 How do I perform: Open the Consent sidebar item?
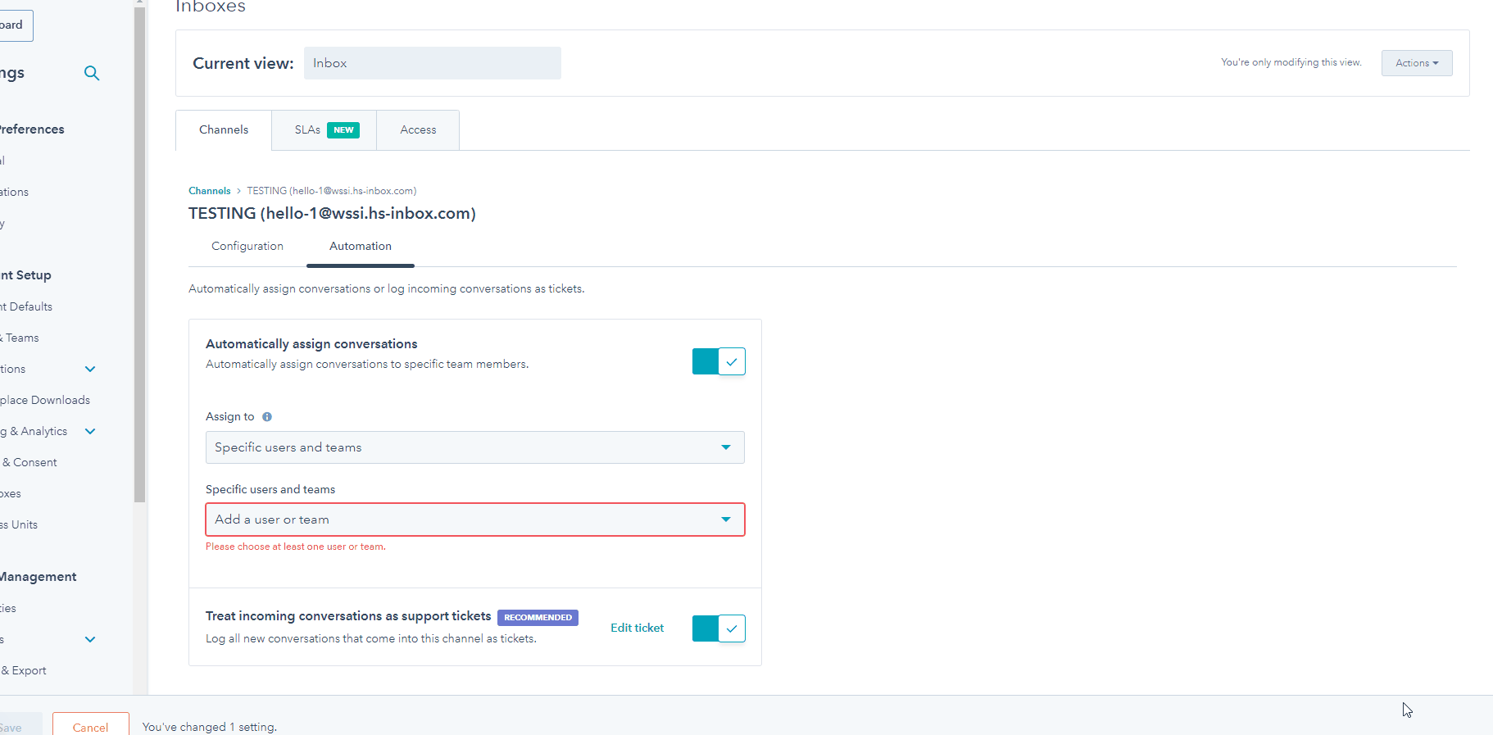[29, 462]
